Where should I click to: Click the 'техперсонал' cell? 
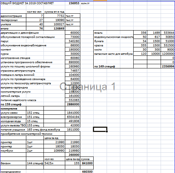pos(13,20)
